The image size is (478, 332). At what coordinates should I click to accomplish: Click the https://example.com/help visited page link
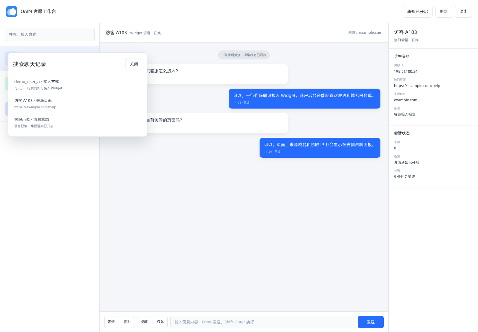(417, 86)
